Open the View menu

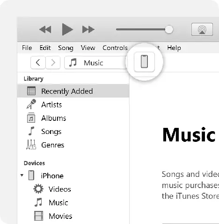point(88,48)
